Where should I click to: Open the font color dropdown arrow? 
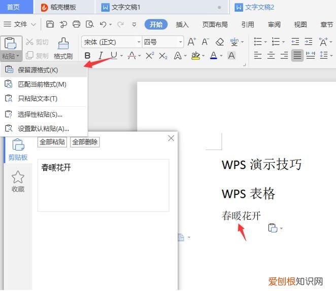[221, 56]
